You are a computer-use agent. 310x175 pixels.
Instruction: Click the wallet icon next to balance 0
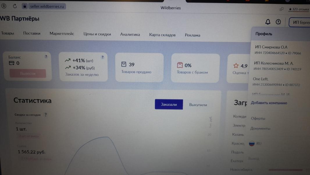[x=11, y=63]
